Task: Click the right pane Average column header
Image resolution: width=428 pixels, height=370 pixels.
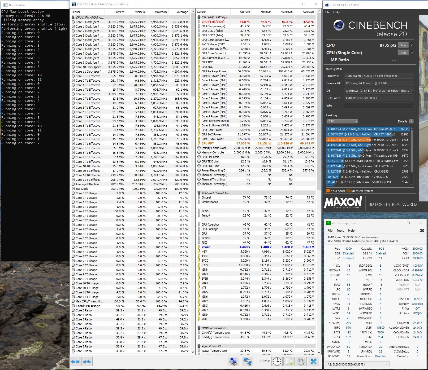Action: coord(305,12)
